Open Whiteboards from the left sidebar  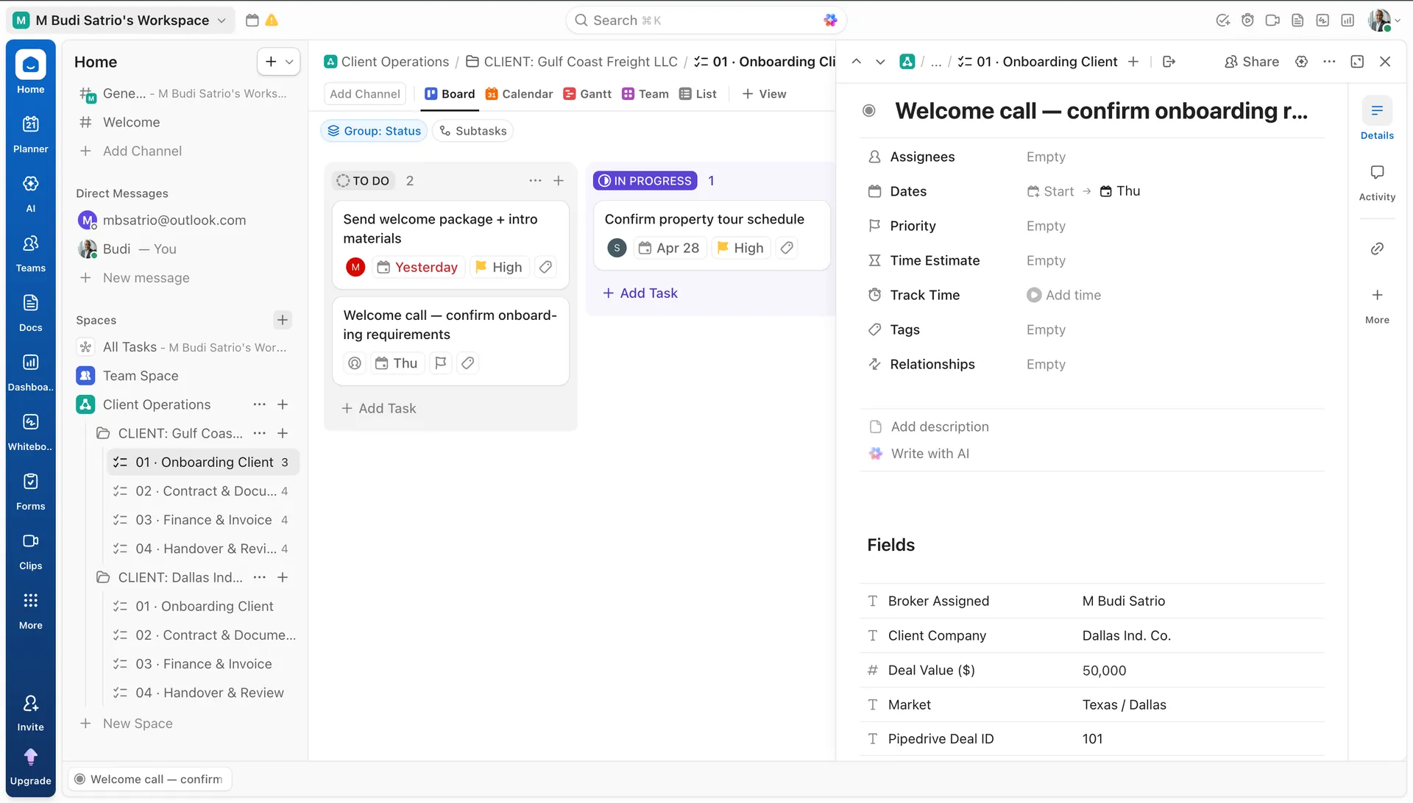pos(30,429)
